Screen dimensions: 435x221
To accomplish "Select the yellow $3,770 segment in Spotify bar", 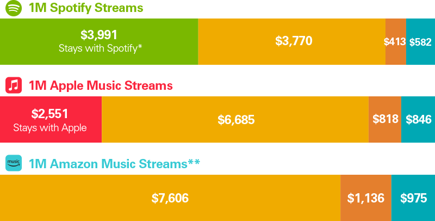I will 294,41.
